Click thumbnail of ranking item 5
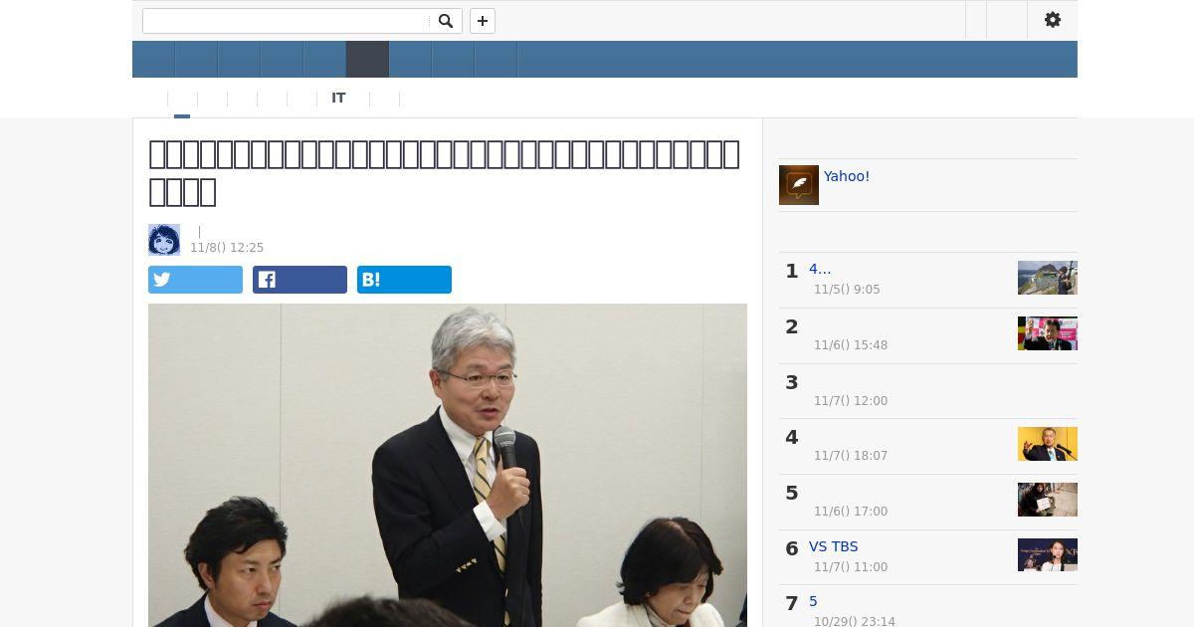The image size is (1194, 627). [x=1048, y=500]
